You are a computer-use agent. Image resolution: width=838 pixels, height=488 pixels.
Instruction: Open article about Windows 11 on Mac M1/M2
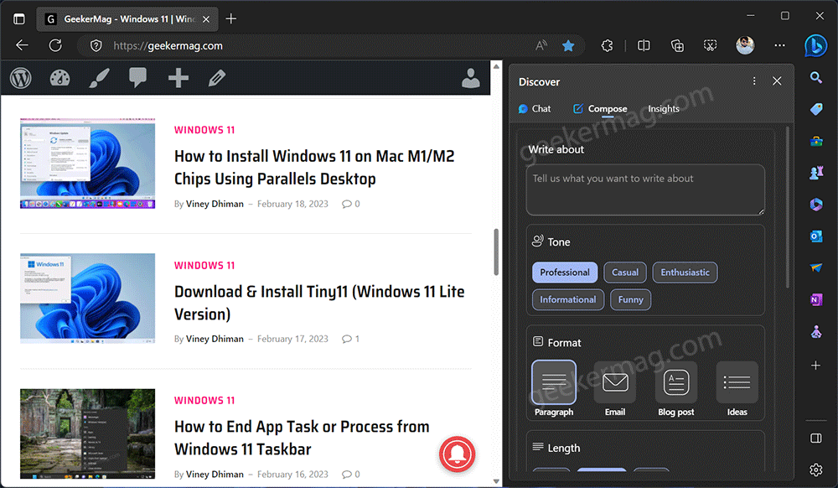click(314, 168)
